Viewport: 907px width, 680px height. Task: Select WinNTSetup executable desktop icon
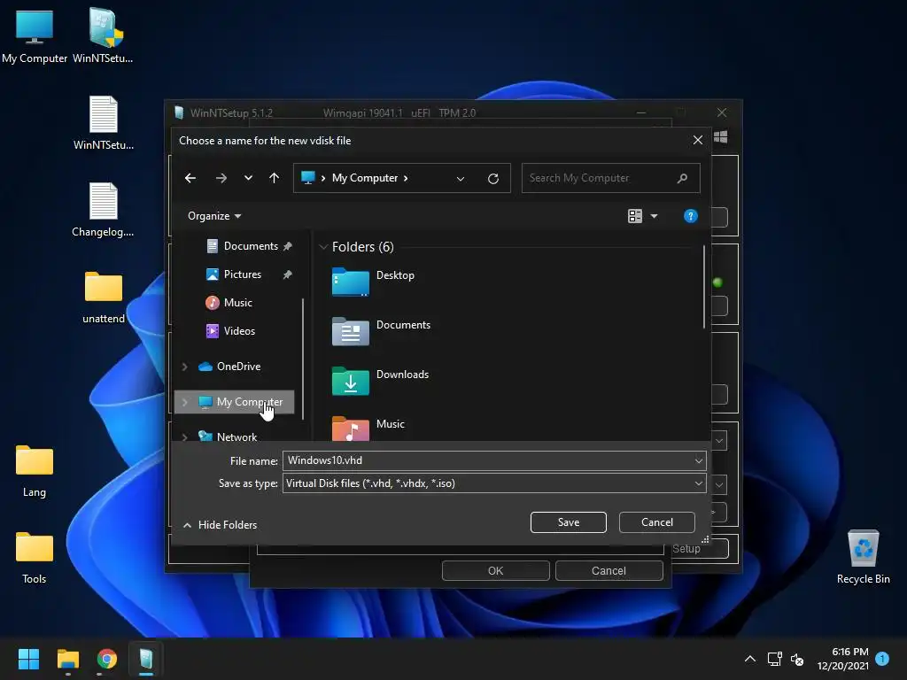pos(105,35)
